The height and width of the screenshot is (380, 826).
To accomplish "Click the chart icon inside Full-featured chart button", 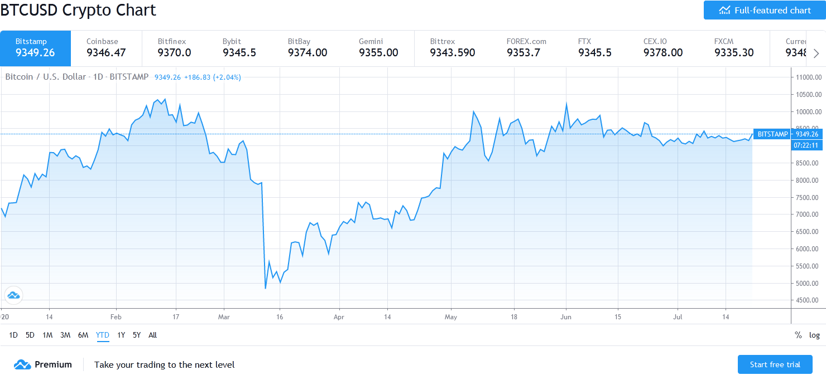I will (x=724, y=9).
